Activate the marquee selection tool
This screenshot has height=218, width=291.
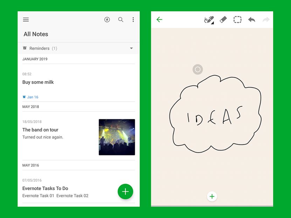237,20
